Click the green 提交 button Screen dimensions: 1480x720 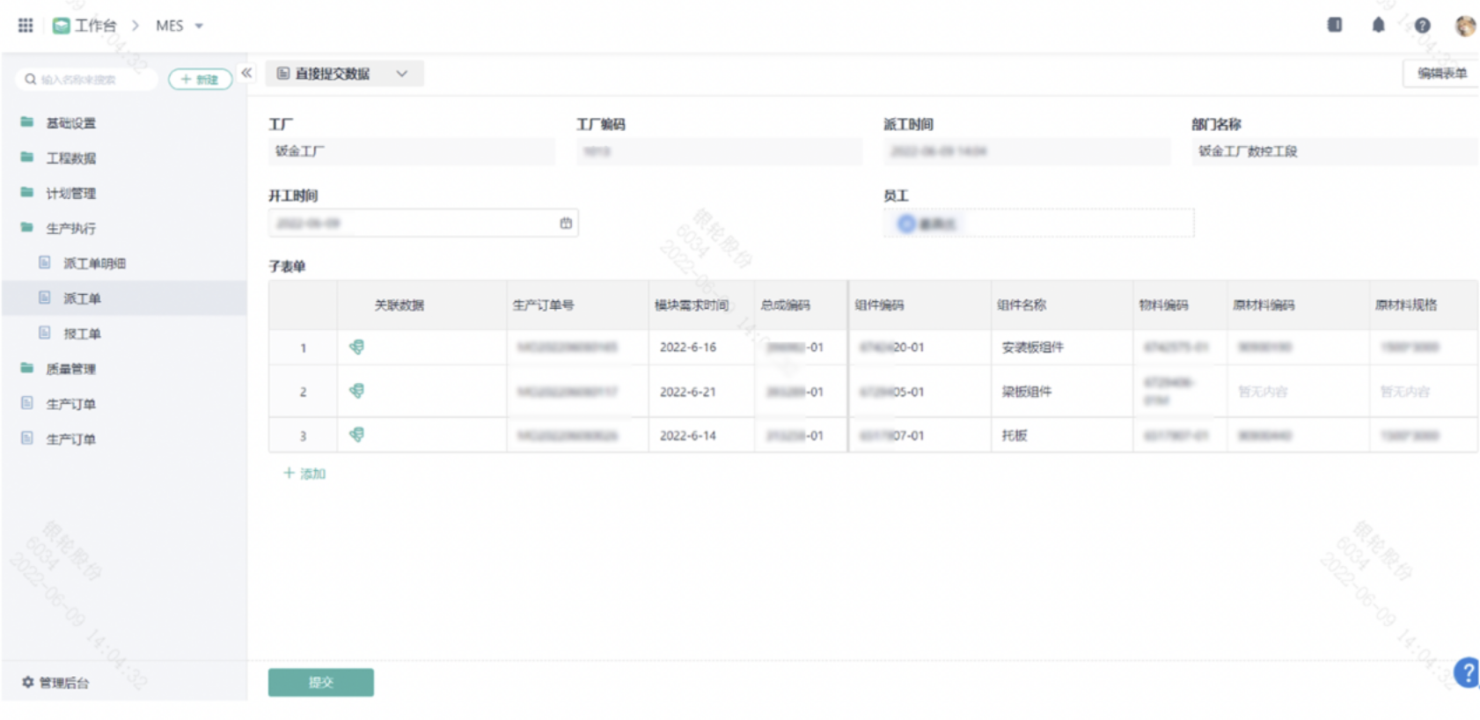[321, 683]
